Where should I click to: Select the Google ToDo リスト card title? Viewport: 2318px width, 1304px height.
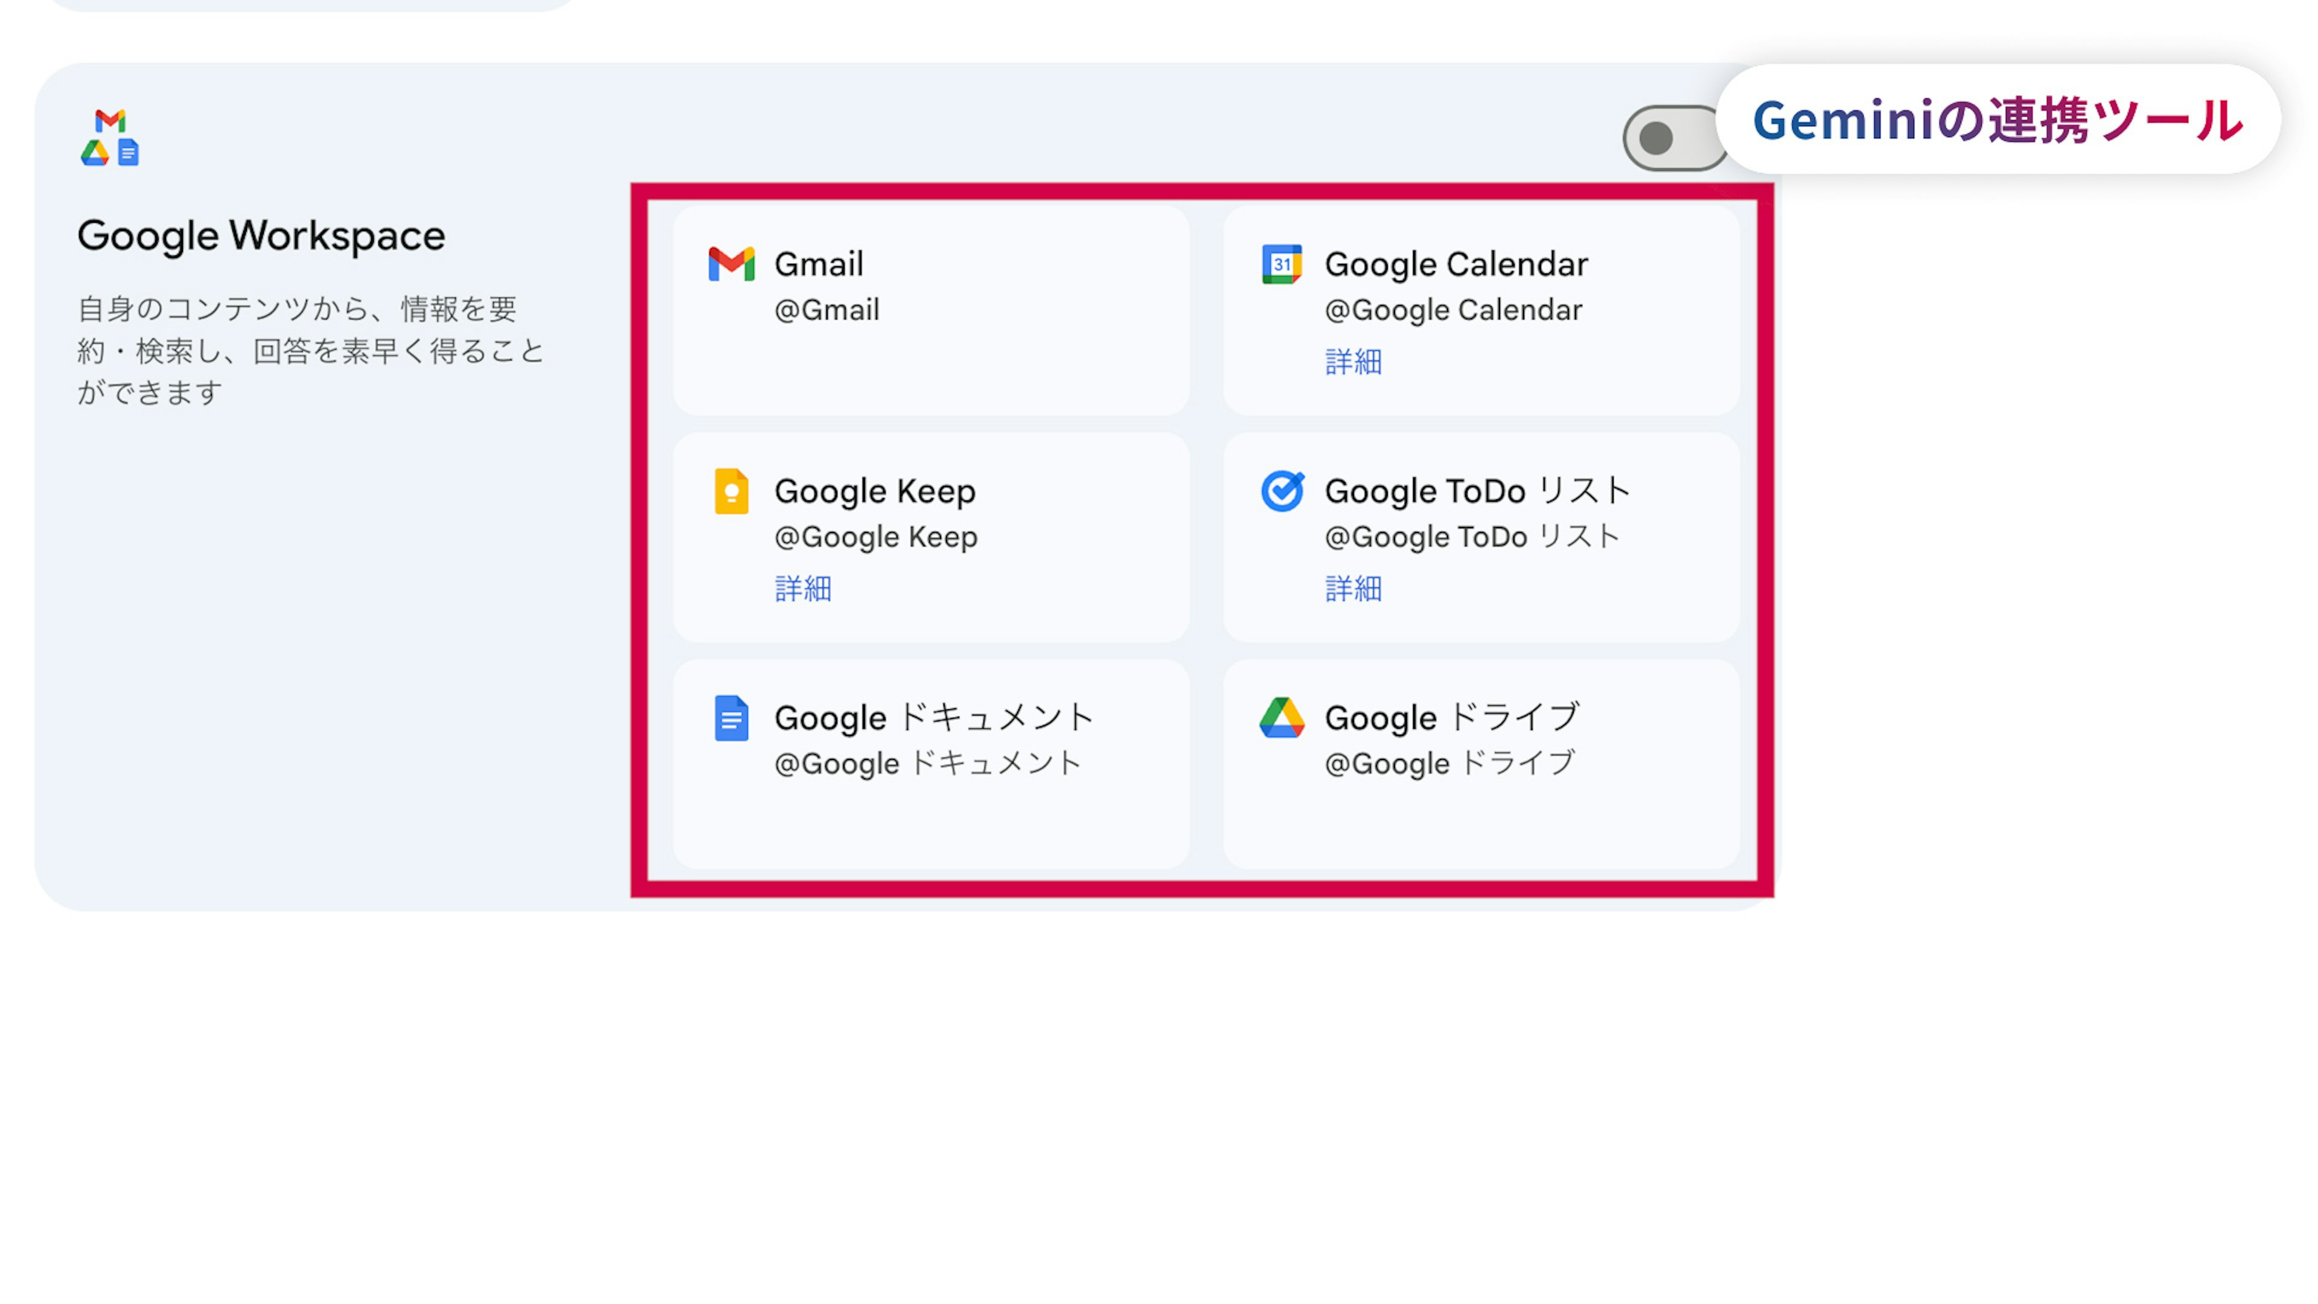(1477, 491)
